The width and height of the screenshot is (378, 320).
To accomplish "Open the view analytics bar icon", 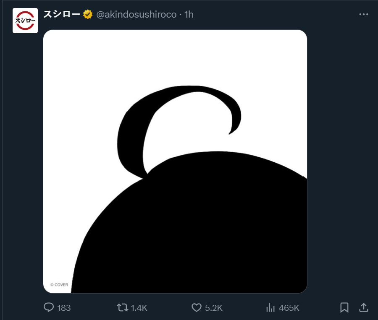I will pos(270,307).
